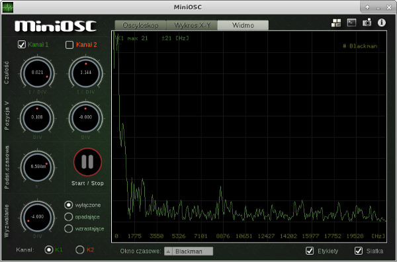397x262 pixels.
Task: Switch to the Widmo tab
Action: (x=243, y=25)
